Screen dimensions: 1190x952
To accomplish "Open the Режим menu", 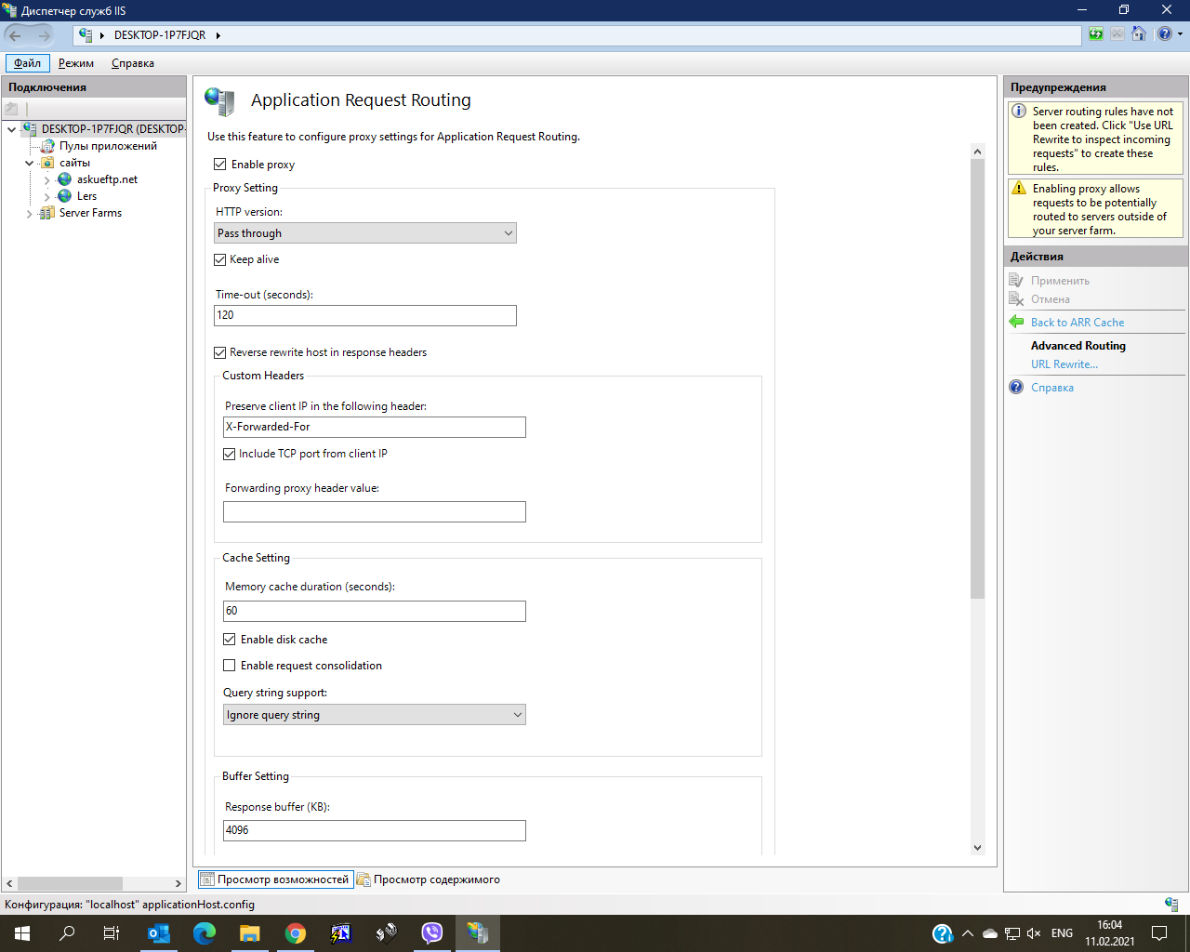I will pos(76,63).
